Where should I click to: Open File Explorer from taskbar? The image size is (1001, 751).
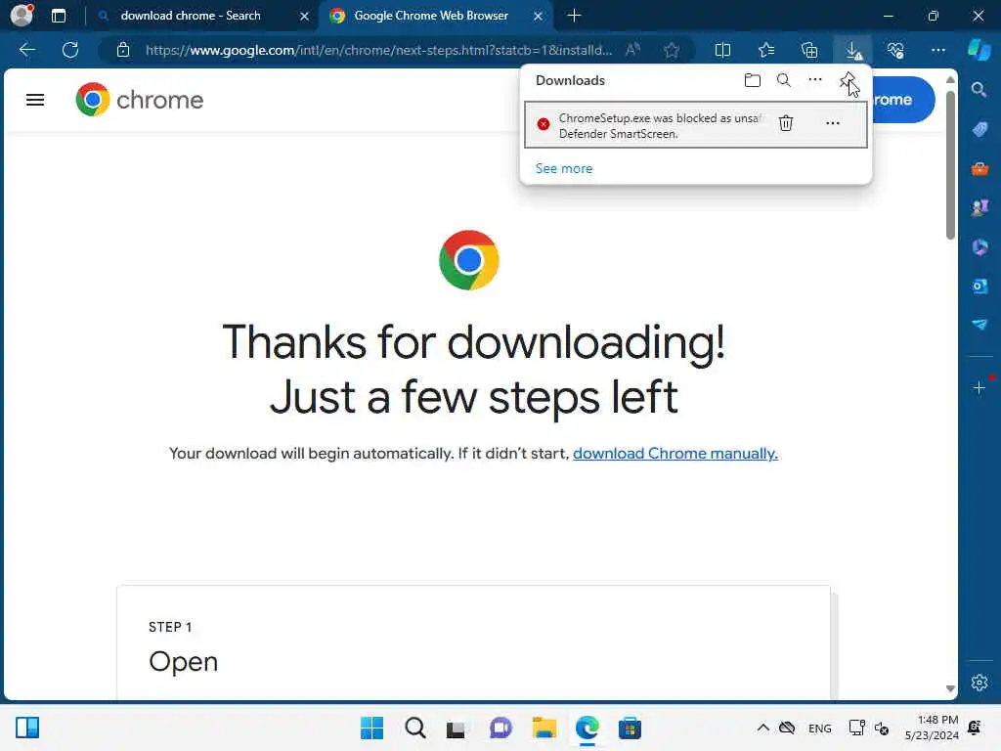click(x=544, y=728)
